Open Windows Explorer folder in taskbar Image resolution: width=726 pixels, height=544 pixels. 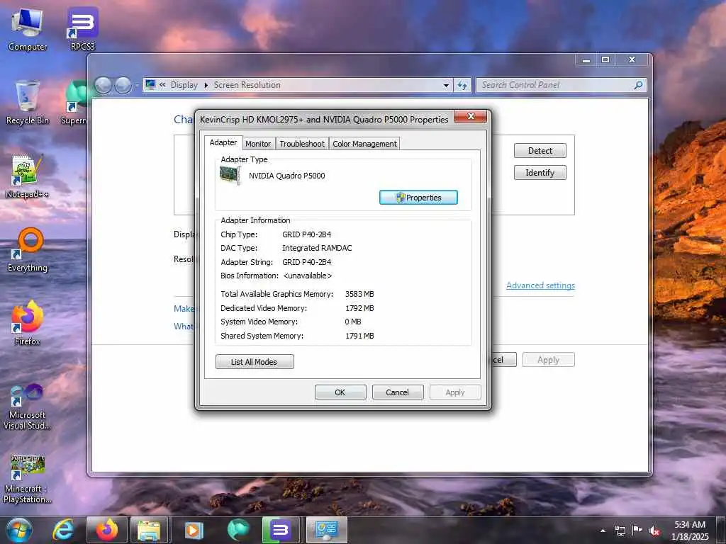coord(149,530)
